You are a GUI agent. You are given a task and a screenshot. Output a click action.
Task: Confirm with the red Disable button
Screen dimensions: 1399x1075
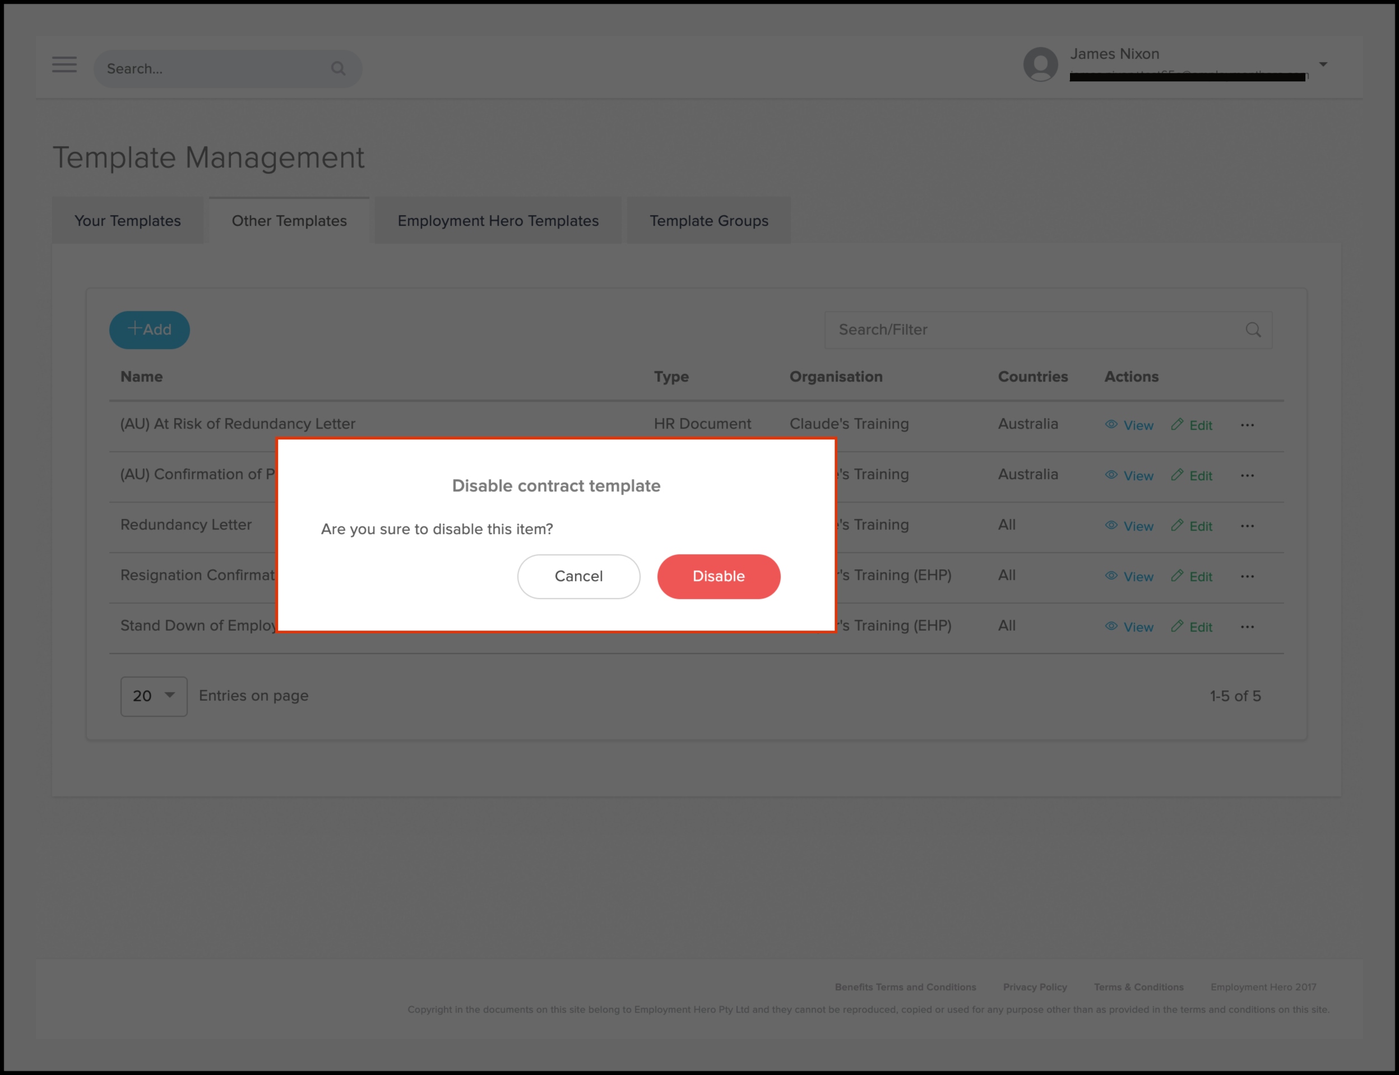[x=718, y=576]
